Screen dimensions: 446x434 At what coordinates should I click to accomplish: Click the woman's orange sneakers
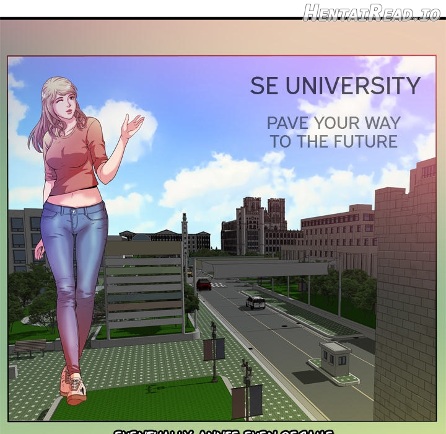click(x=74, y=386)
